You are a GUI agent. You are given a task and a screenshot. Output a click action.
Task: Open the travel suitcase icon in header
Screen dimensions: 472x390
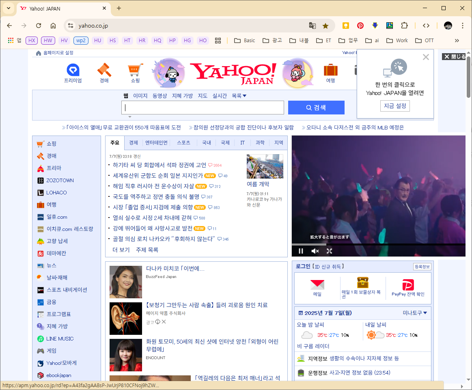[x=330, y=73]
